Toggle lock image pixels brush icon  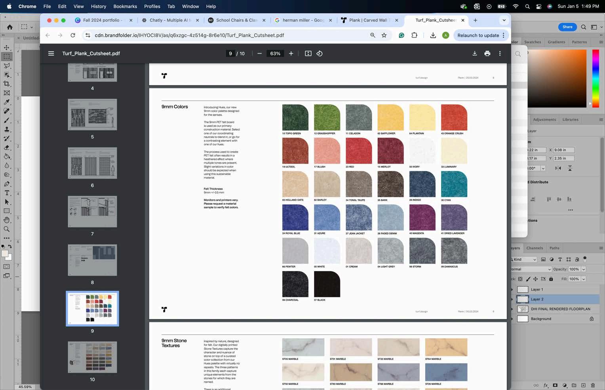pos(528,279)
